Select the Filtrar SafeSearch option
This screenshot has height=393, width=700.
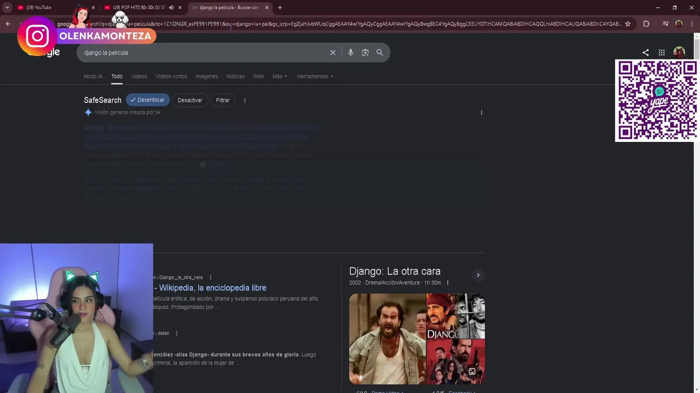point(223,100)
